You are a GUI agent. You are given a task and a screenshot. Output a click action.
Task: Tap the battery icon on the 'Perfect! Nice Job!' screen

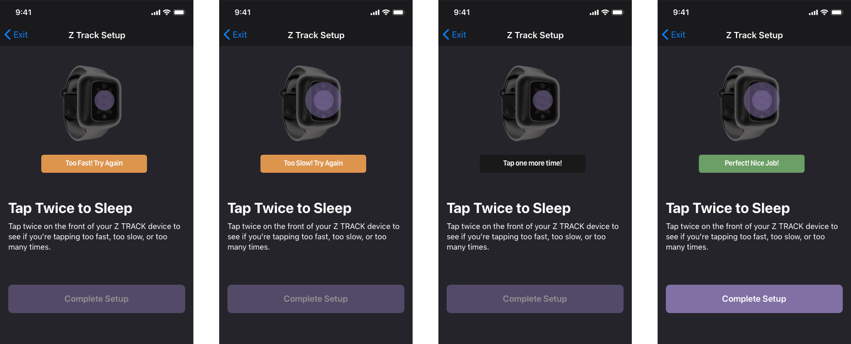click(837, 12)
